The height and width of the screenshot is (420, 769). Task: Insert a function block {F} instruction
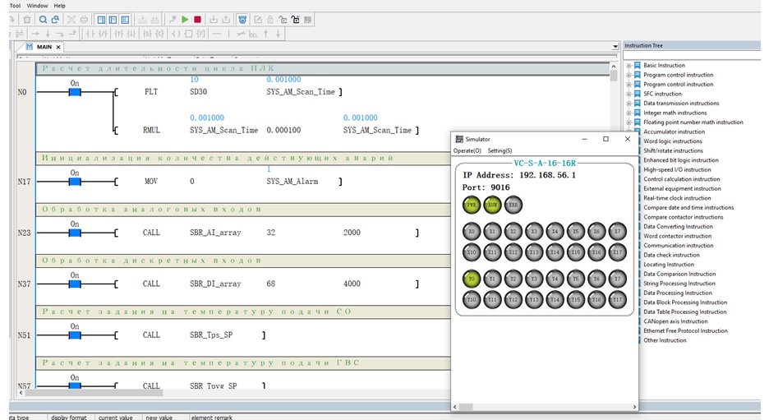click(201, 34)
